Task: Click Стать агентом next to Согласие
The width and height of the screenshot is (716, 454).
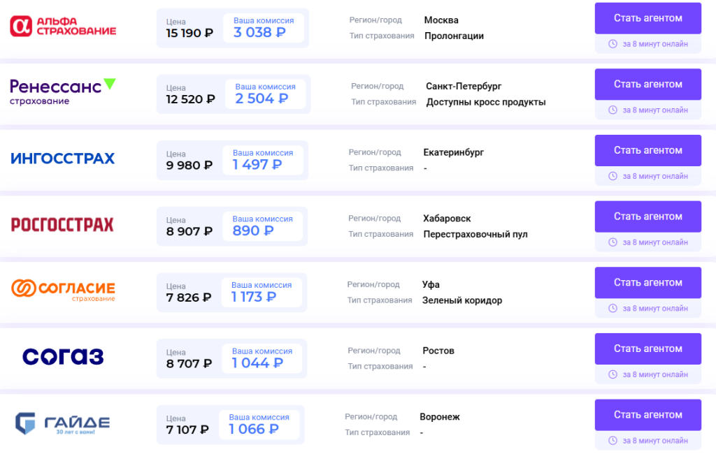Action: point(647,282)
